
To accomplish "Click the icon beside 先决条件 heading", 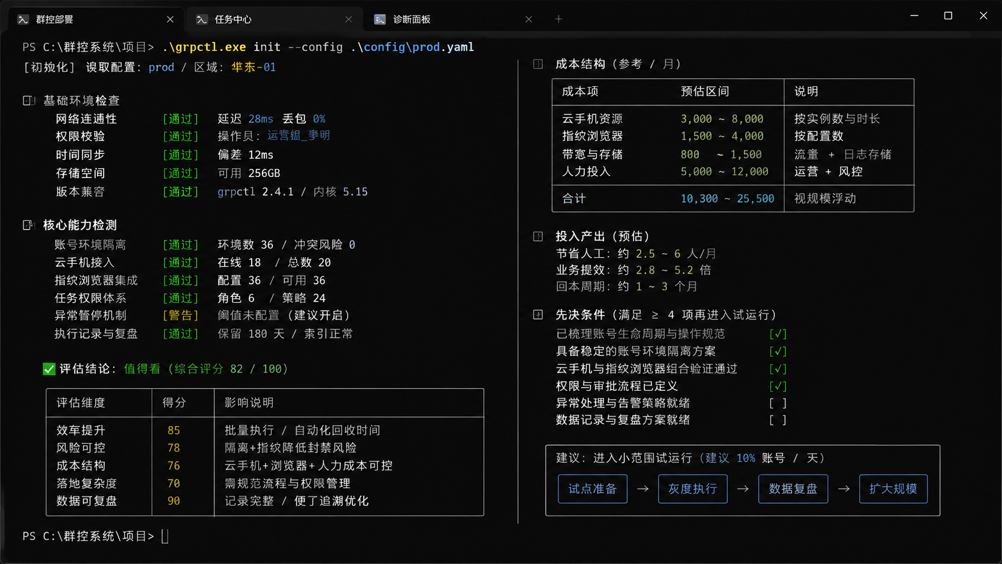I will coord(538,315).
